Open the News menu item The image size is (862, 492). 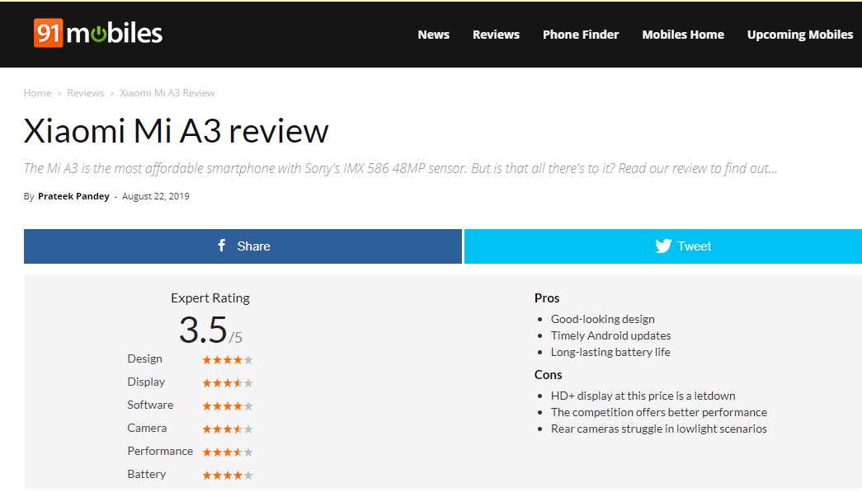[433, 35]
